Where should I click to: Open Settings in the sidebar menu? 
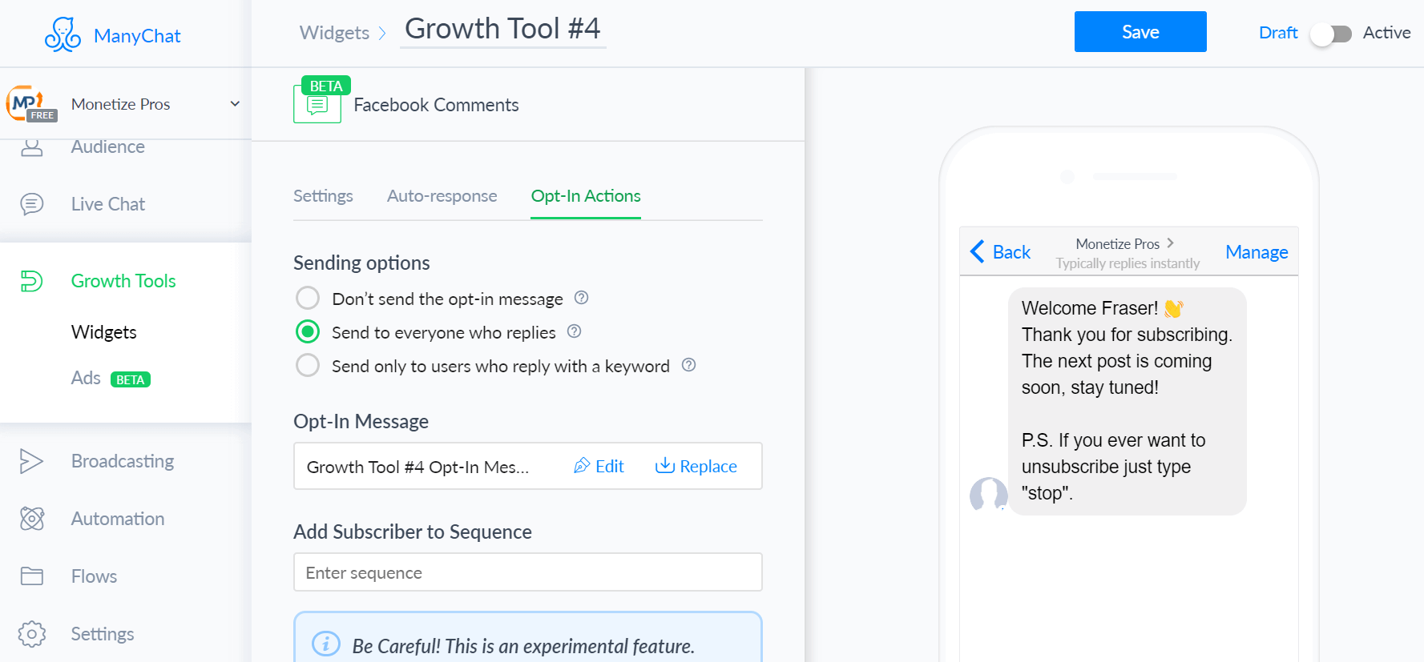tap(103, 634)
